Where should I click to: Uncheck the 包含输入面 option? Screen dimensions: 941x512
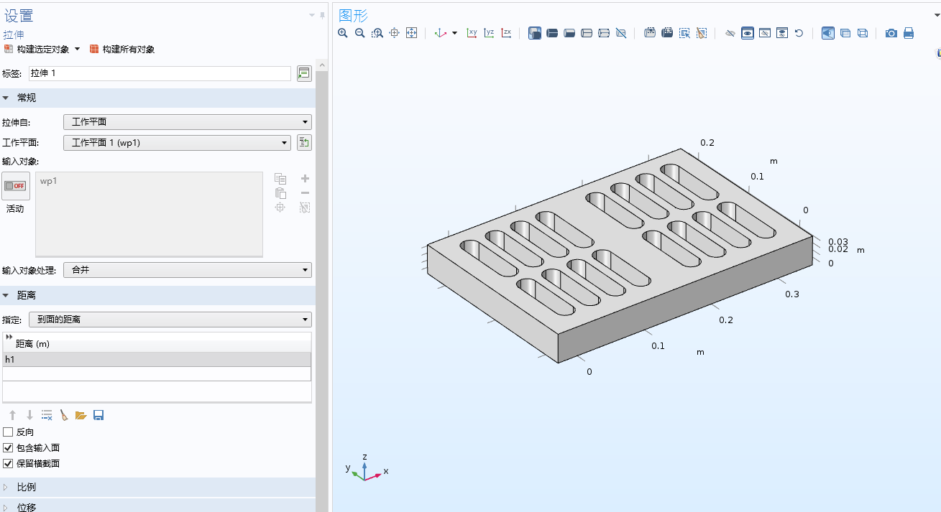(x=9, y=448)
